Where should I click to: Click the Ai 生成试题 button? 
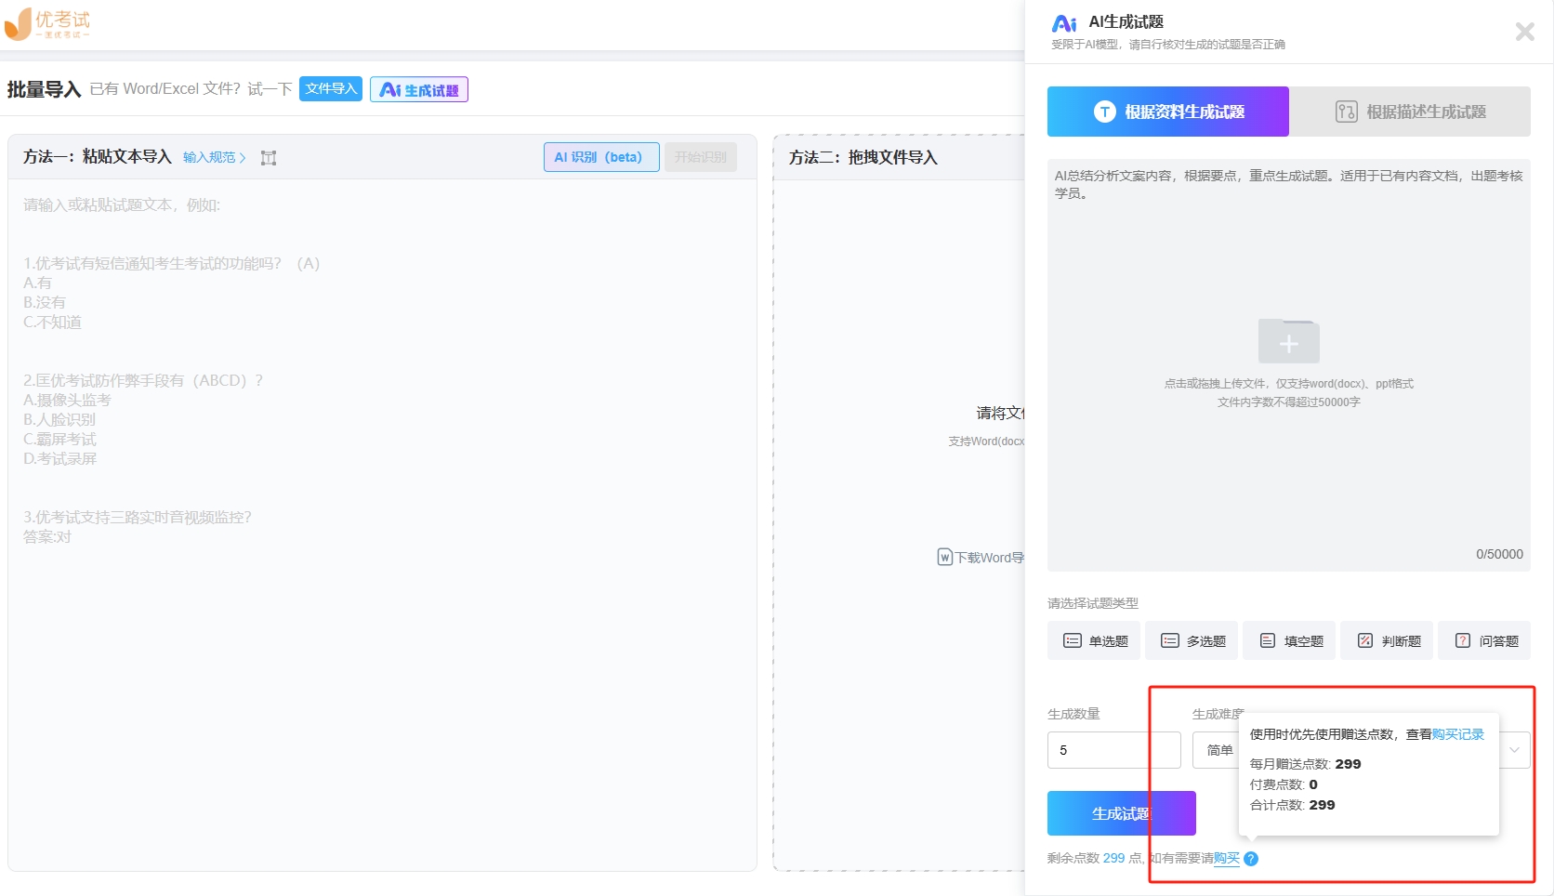click(419, 89)
